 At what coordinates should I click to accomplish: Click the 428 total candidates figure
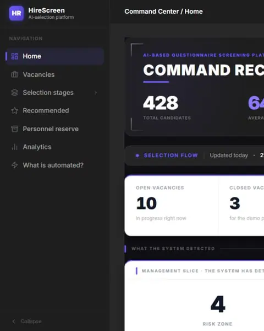tap(161, 103)
